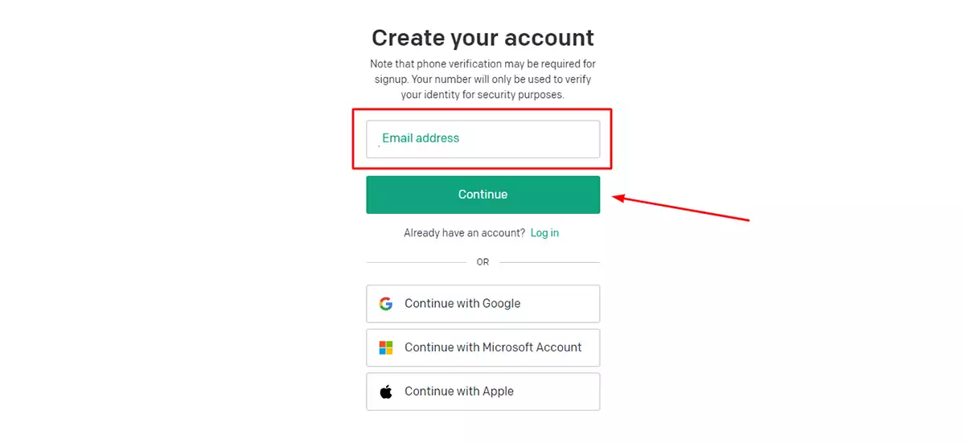Focus the Email address input field
The width and height of the screenshot is (965, 443).
482,139
